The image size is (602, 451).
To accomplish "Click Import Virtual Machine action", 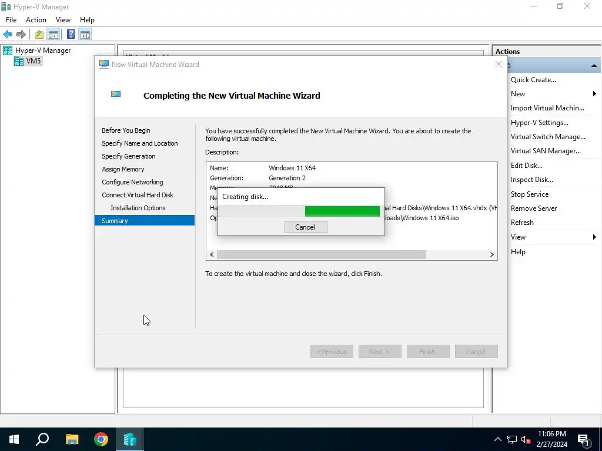I will click(547, 108).
